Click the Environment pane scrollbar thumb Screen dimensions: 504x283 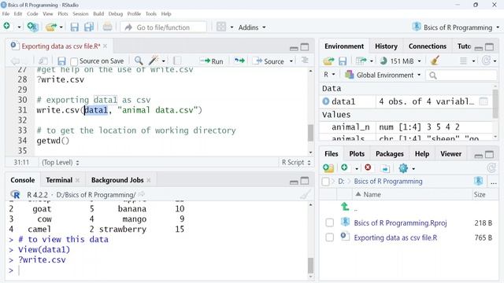[495, 103]
